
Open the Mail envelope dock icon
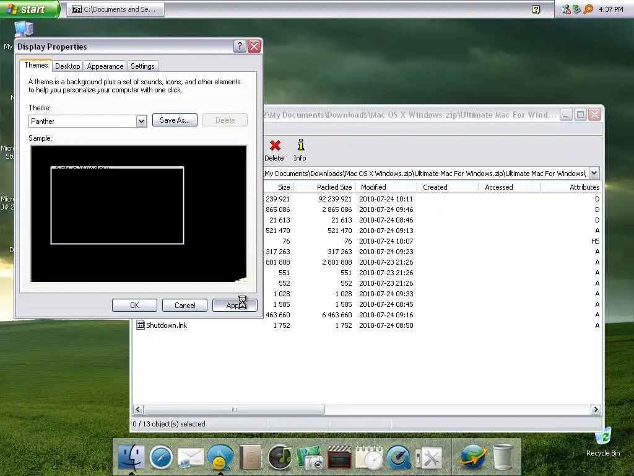(x=191, y=458)
